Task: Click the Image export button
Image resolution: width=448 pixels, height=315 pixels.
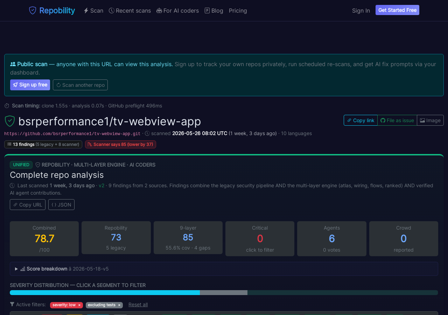Action: [430, 120]
